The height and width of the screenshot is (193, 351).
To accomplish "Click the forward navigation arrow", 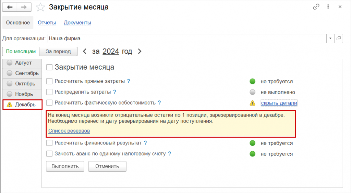I will [x=24, y=7].
